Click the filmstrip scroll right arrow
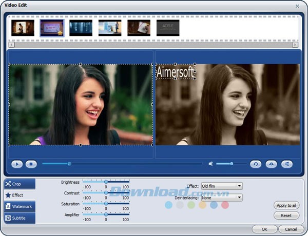Image resolution: width=308 pixels, height=236 pixels. (x=295, y=45)
